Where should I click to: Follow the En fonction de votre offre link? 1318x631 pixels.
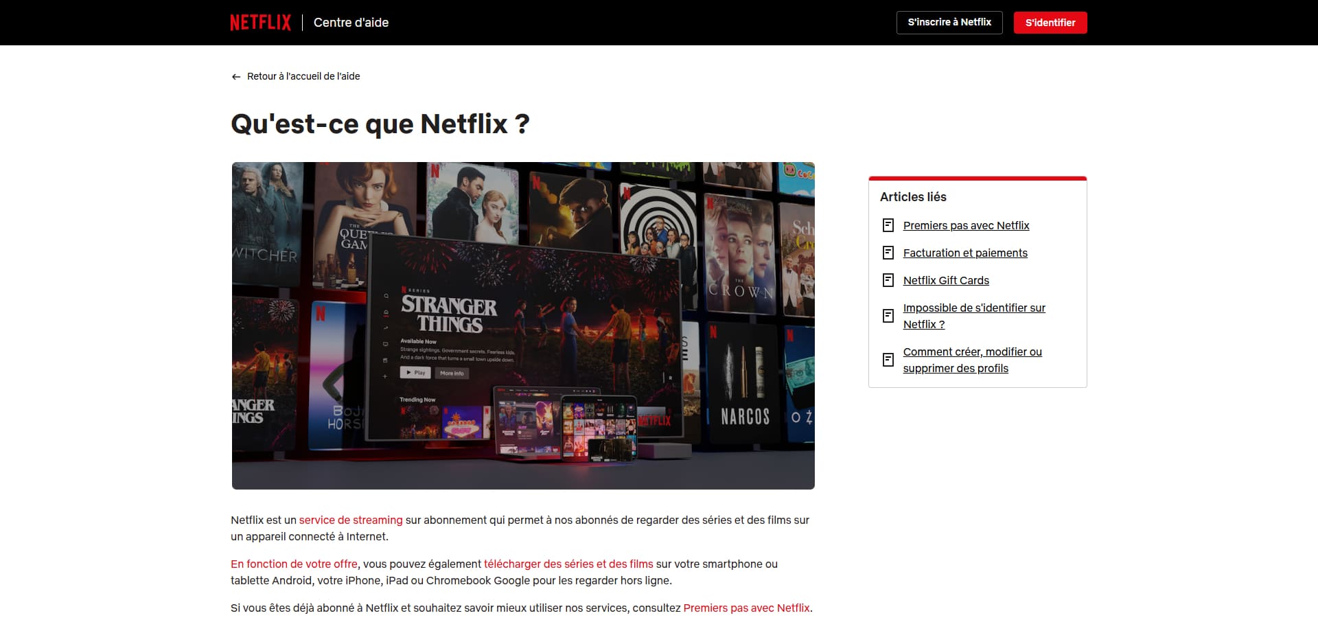[x=294, y=564]
